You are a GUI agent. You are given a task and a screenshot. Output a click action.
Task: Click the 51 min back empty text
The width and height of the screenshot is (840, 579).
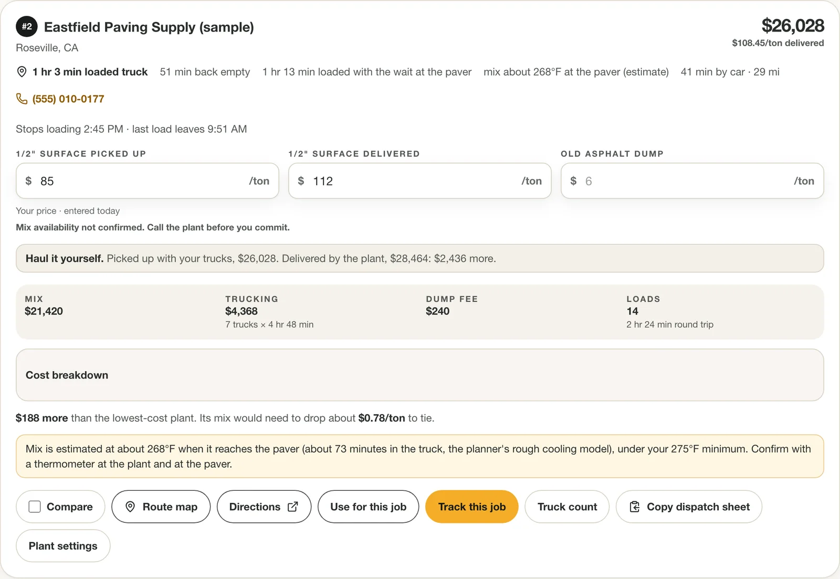pyautogui.click(x=205, y=72)
